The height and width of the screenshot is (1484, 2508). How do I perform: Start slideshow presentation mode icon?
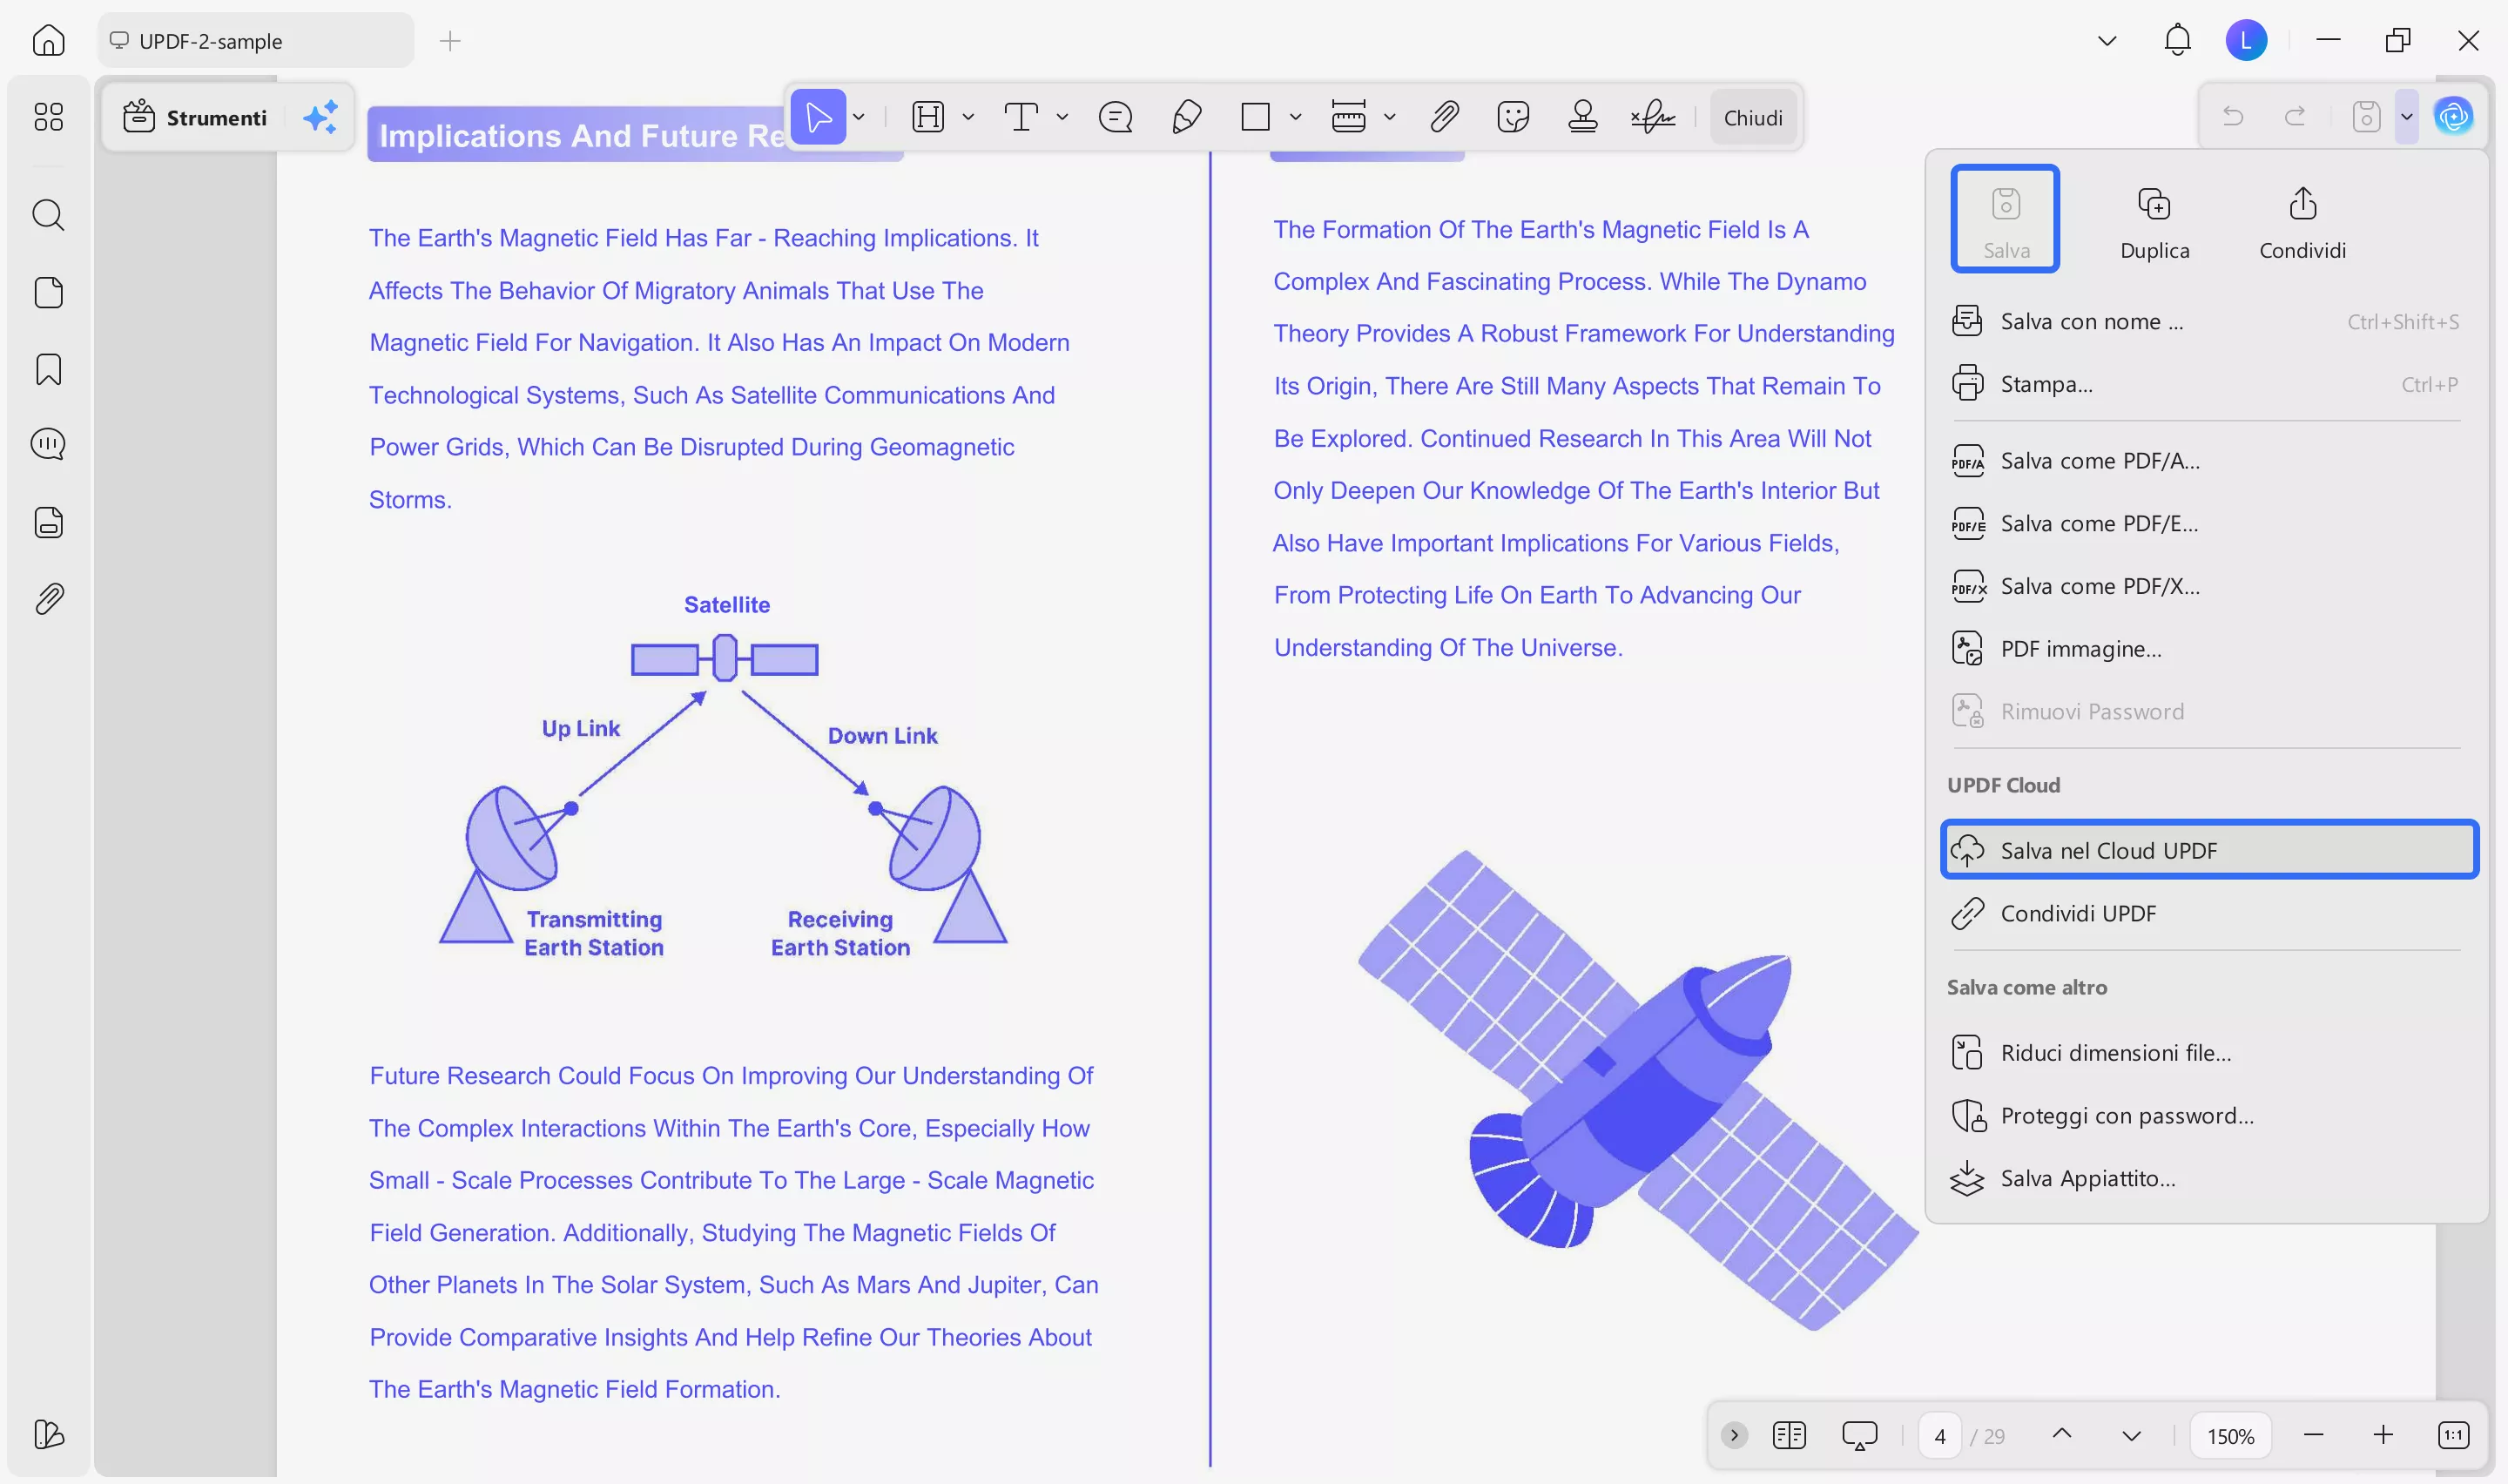1859,1436
